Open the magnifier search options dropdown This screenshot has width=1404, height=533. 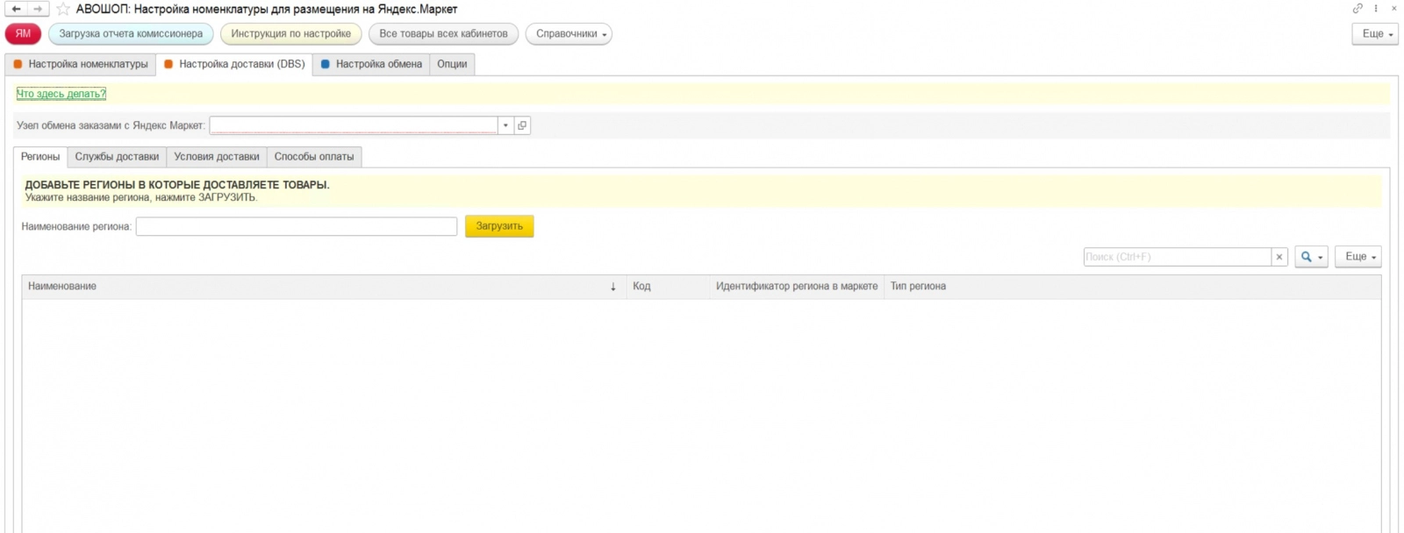1311,257
